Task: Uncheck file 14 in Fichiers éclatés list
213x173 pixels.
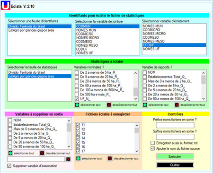Action: [78, 138]
